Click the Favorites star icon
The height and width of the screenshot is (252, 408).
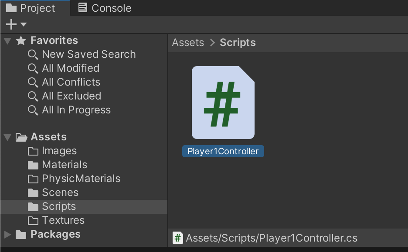[21, 41]
